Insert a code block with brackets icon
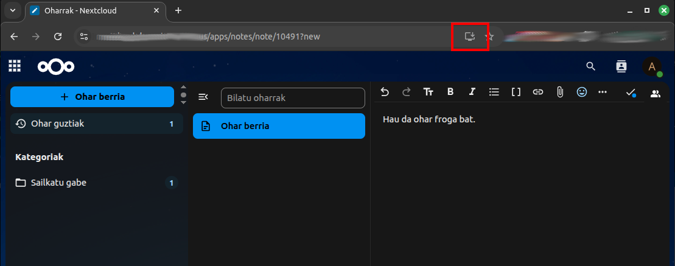 [516, 92]
